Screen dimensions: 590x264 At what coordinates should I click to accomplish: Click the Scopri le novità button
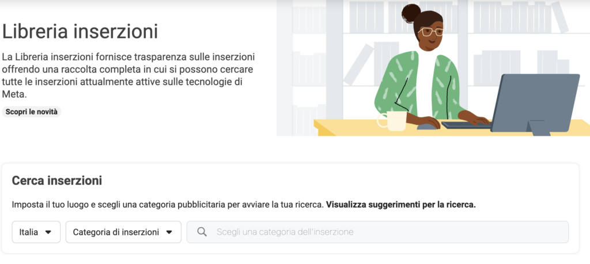[x=32, y=112]
